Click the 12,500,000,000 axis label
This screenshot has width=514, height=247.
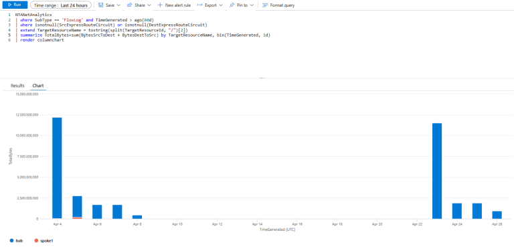27,115
